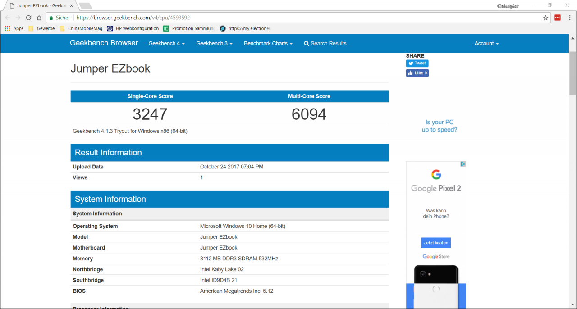Viewport: 577px width, 309px height.
Task: Open the Promotion Sammlung bookmark
Action: (x=189, y=28)
